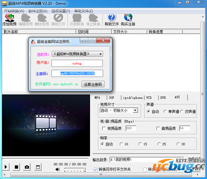207x179 pixels.
Task: Mute audio with the speaker icon
Action: [57, 169]
